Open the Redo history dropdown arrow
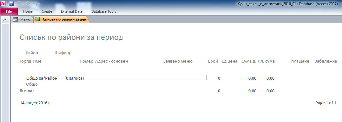342x122 pixels. click(x=33, y=4)
